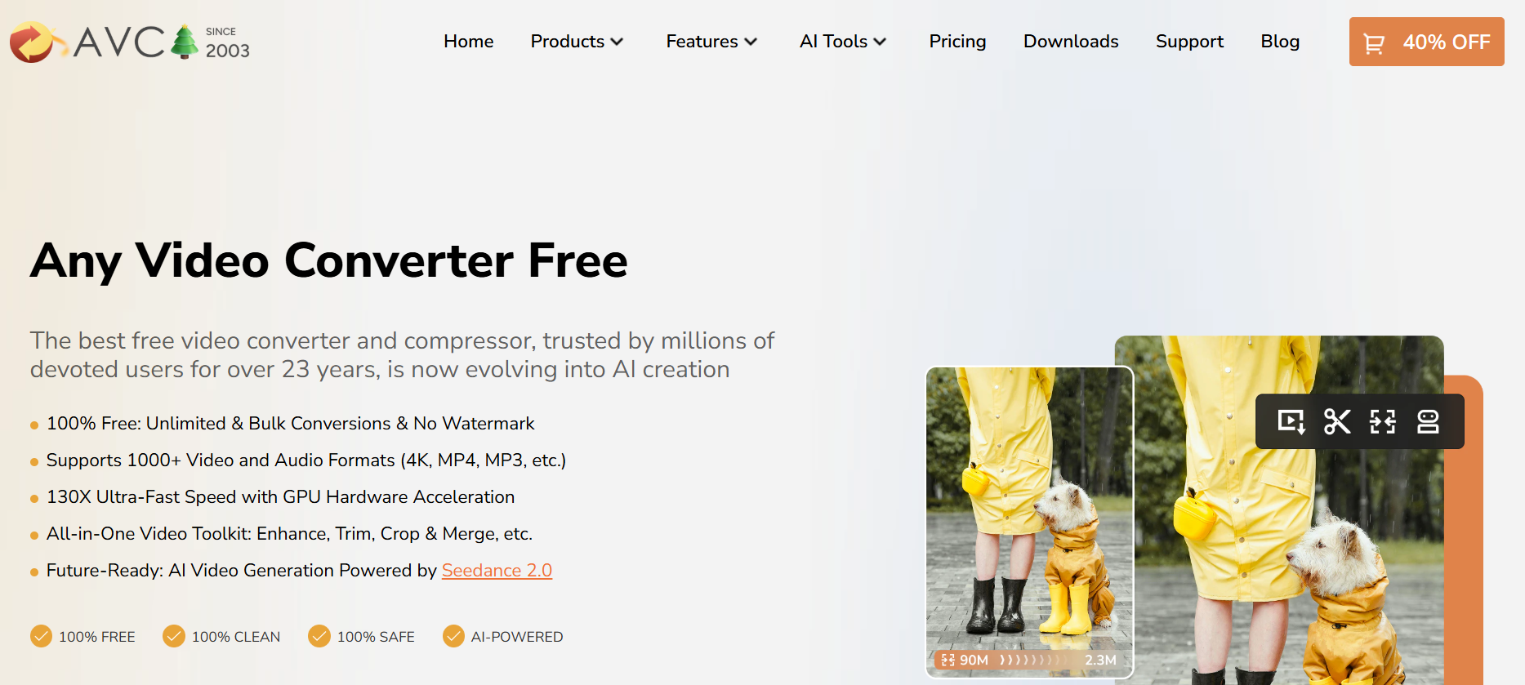Screen dimensions: 1525x685
Task: Click the 40% OFF button
Action: [1426, 42]
